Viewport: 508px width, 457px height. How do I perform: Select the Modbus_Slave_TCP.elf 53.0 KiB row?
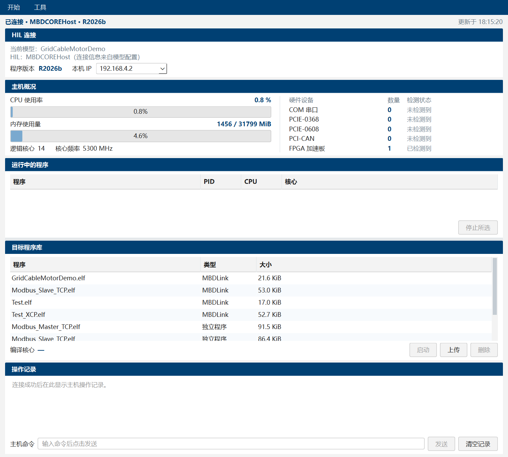pyautogui.click(x=251, y=290)
